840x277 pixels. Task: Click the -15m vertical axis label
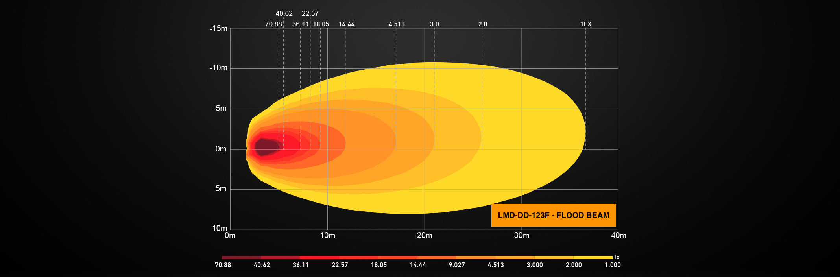click(218, 28)
